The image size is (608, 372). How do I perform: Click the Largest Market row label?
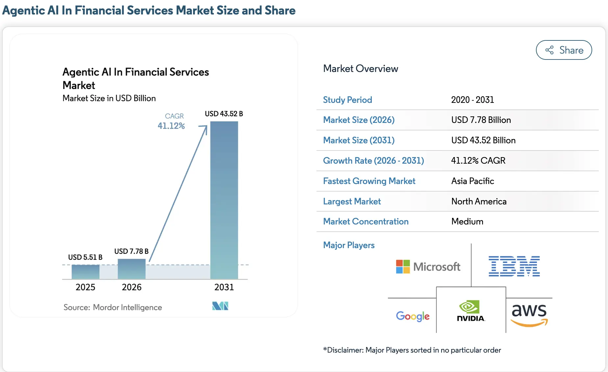(x=352, y=201)
